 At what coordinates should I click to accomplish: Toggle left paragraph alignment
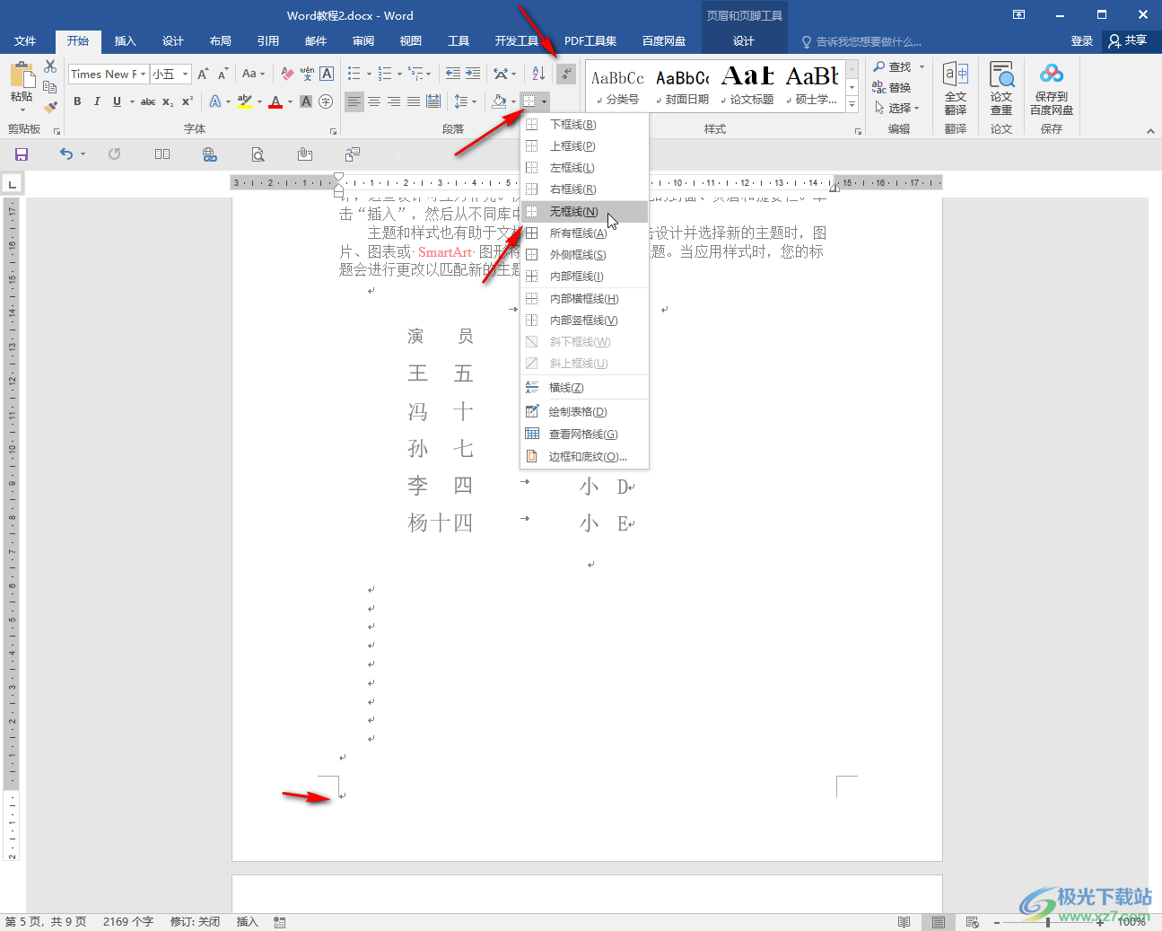[x=354, y=101]
